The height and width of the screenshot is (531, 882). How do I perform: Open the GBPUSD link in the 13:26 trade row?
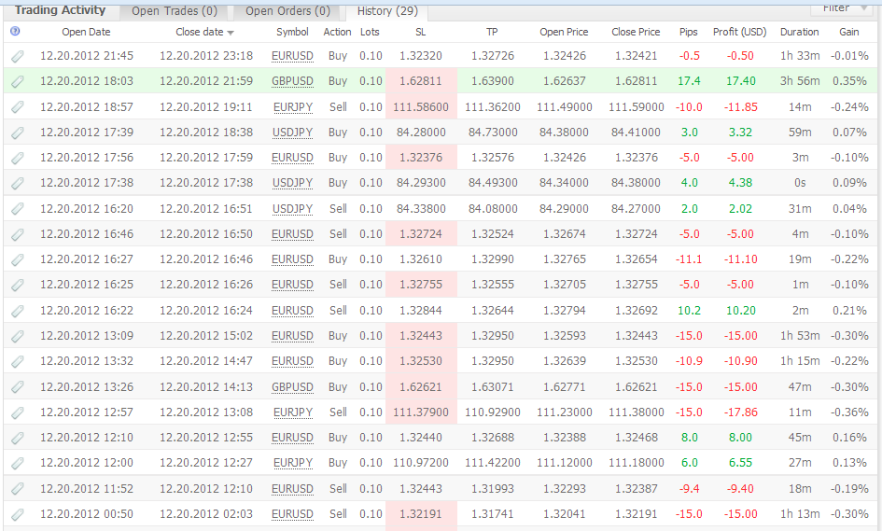292,387
